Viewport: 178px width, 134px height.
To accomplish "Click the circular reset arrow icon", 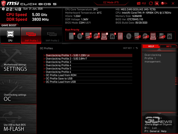I will click(x=151, y=3).
